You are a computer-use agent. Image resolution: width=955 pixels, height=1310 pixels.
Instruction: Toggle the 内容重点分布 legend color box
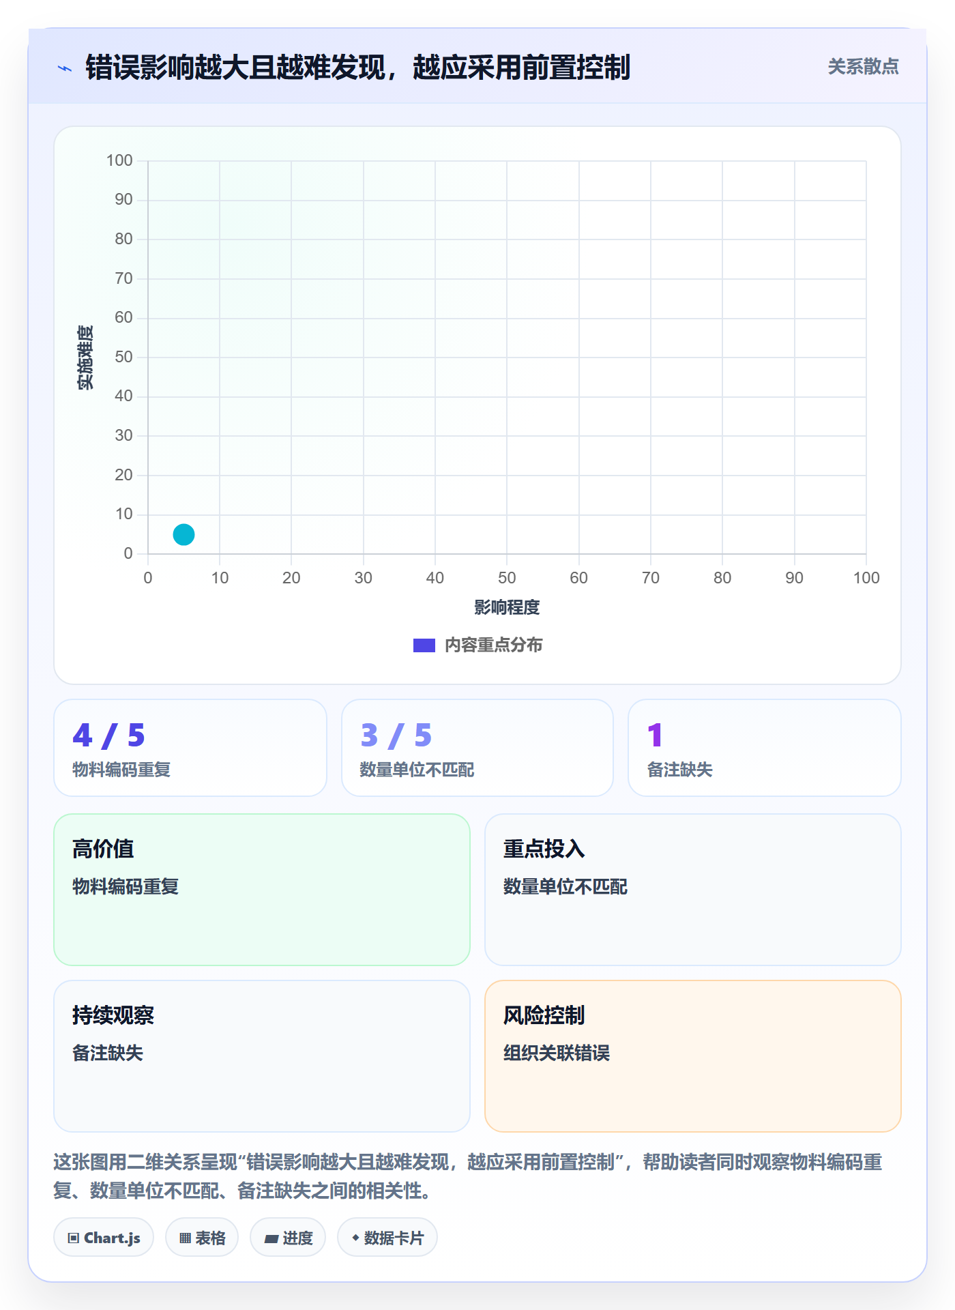point(424,645)
